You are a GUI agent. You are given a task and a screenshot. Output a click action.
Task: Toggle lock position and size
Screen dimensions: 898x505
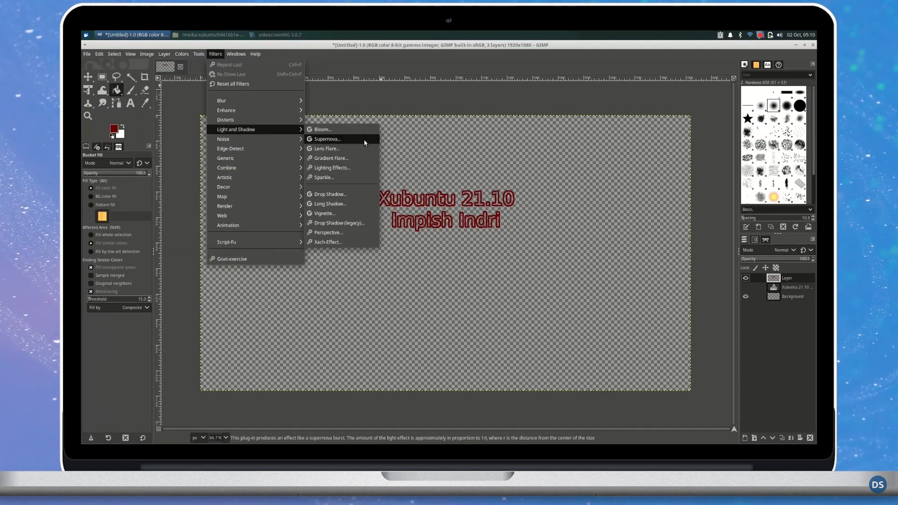766,268
